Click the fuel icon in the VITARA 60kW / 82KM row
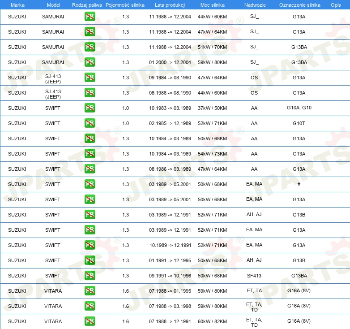This screenshot has width=350, height=329. point(90,321)
